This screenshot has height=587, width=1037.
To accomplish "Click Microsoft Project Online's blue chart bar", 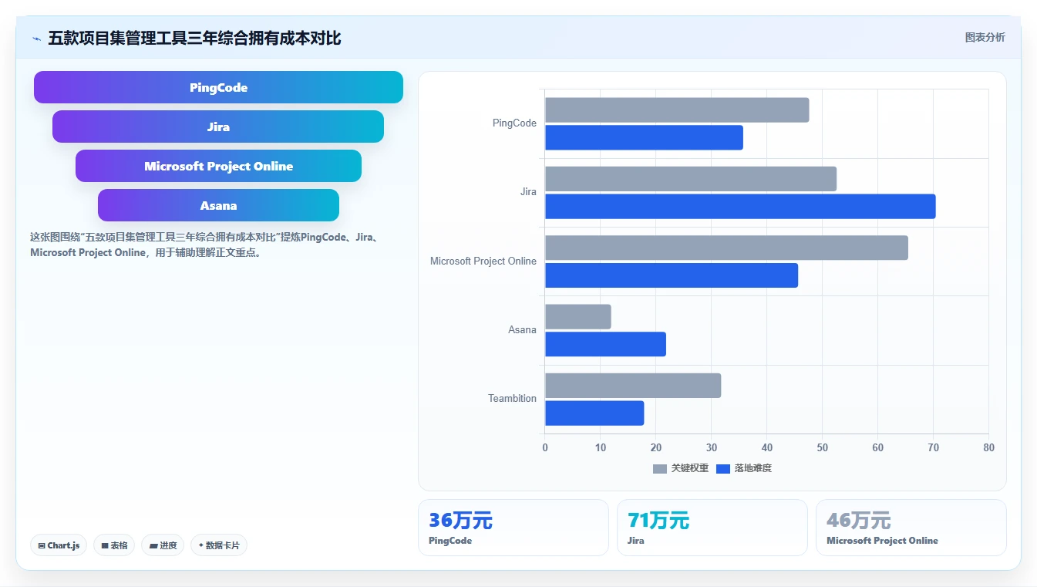I will pyautogui.click(x=672, y=275).
